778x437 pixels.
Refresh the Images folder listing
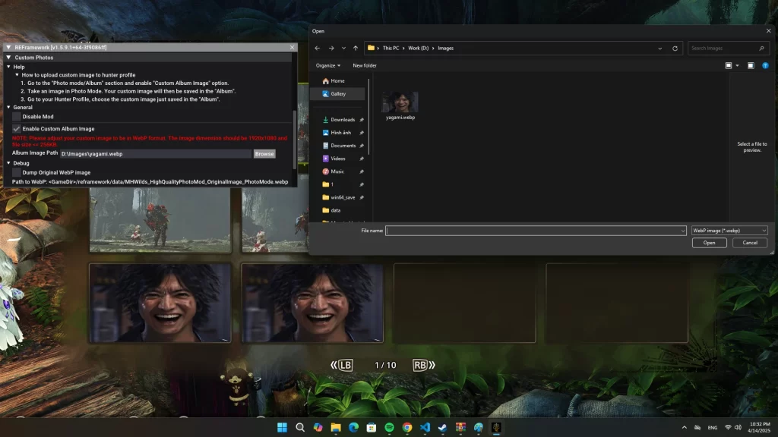675,49
